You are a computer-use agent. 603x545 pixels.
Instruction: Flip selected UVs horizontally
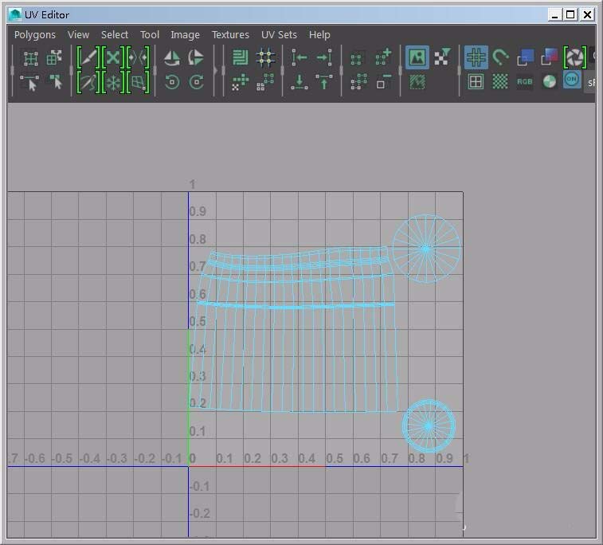[x=171, y=58]
